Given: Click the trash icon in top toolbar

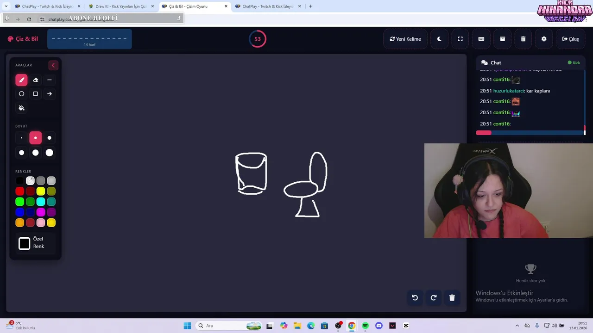Looking at the screenshot, I should [523, 39].
